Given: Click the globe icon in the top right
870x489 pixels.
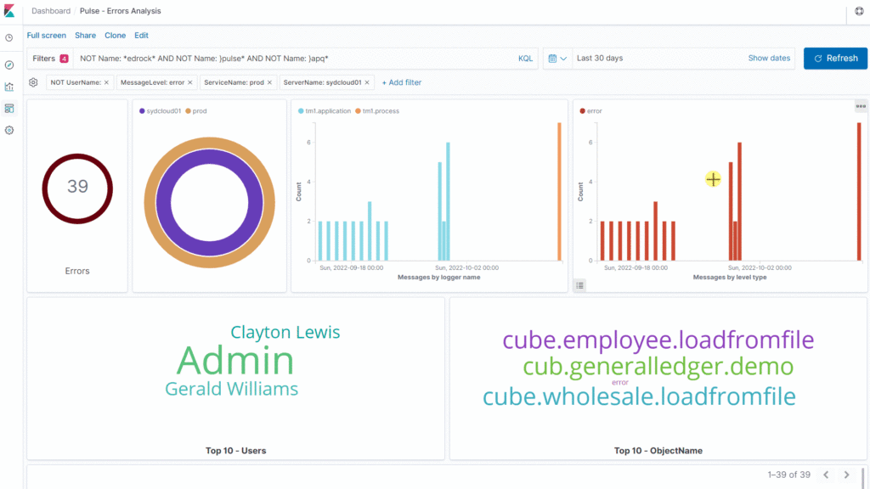Looking at the screenshot, I should point(859,12).
